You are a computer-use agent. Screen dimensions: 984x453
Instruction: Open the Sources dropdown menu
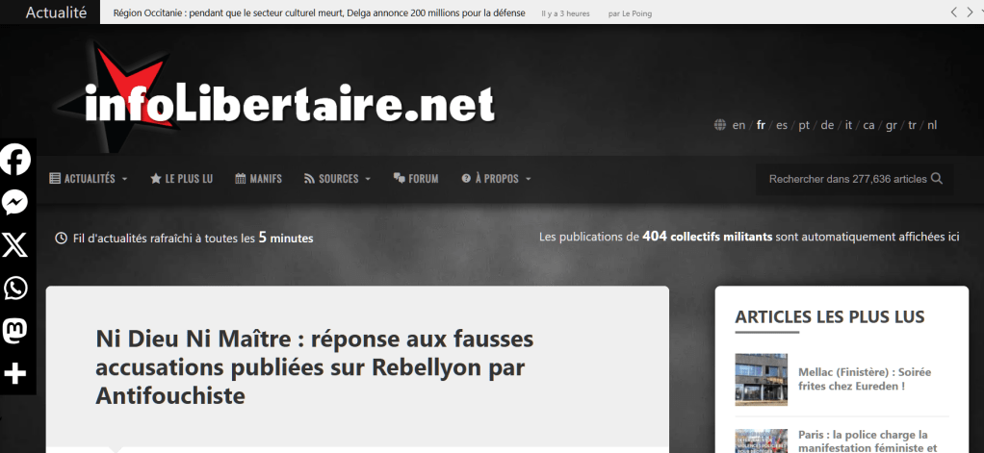(338, 179)
